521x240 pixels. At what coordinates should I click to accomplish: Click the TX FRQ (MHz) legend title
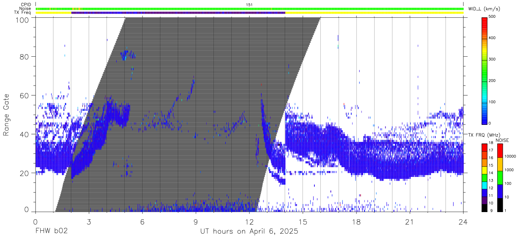click(484, 135)
